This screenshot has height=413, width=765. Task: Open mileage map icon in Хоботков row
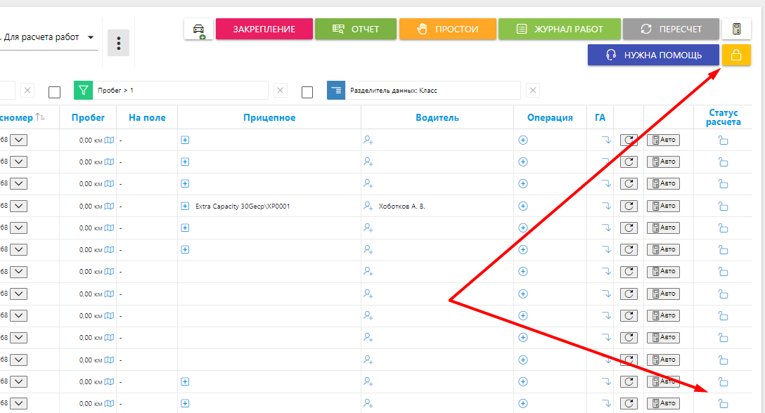click(x=109, y=206)
